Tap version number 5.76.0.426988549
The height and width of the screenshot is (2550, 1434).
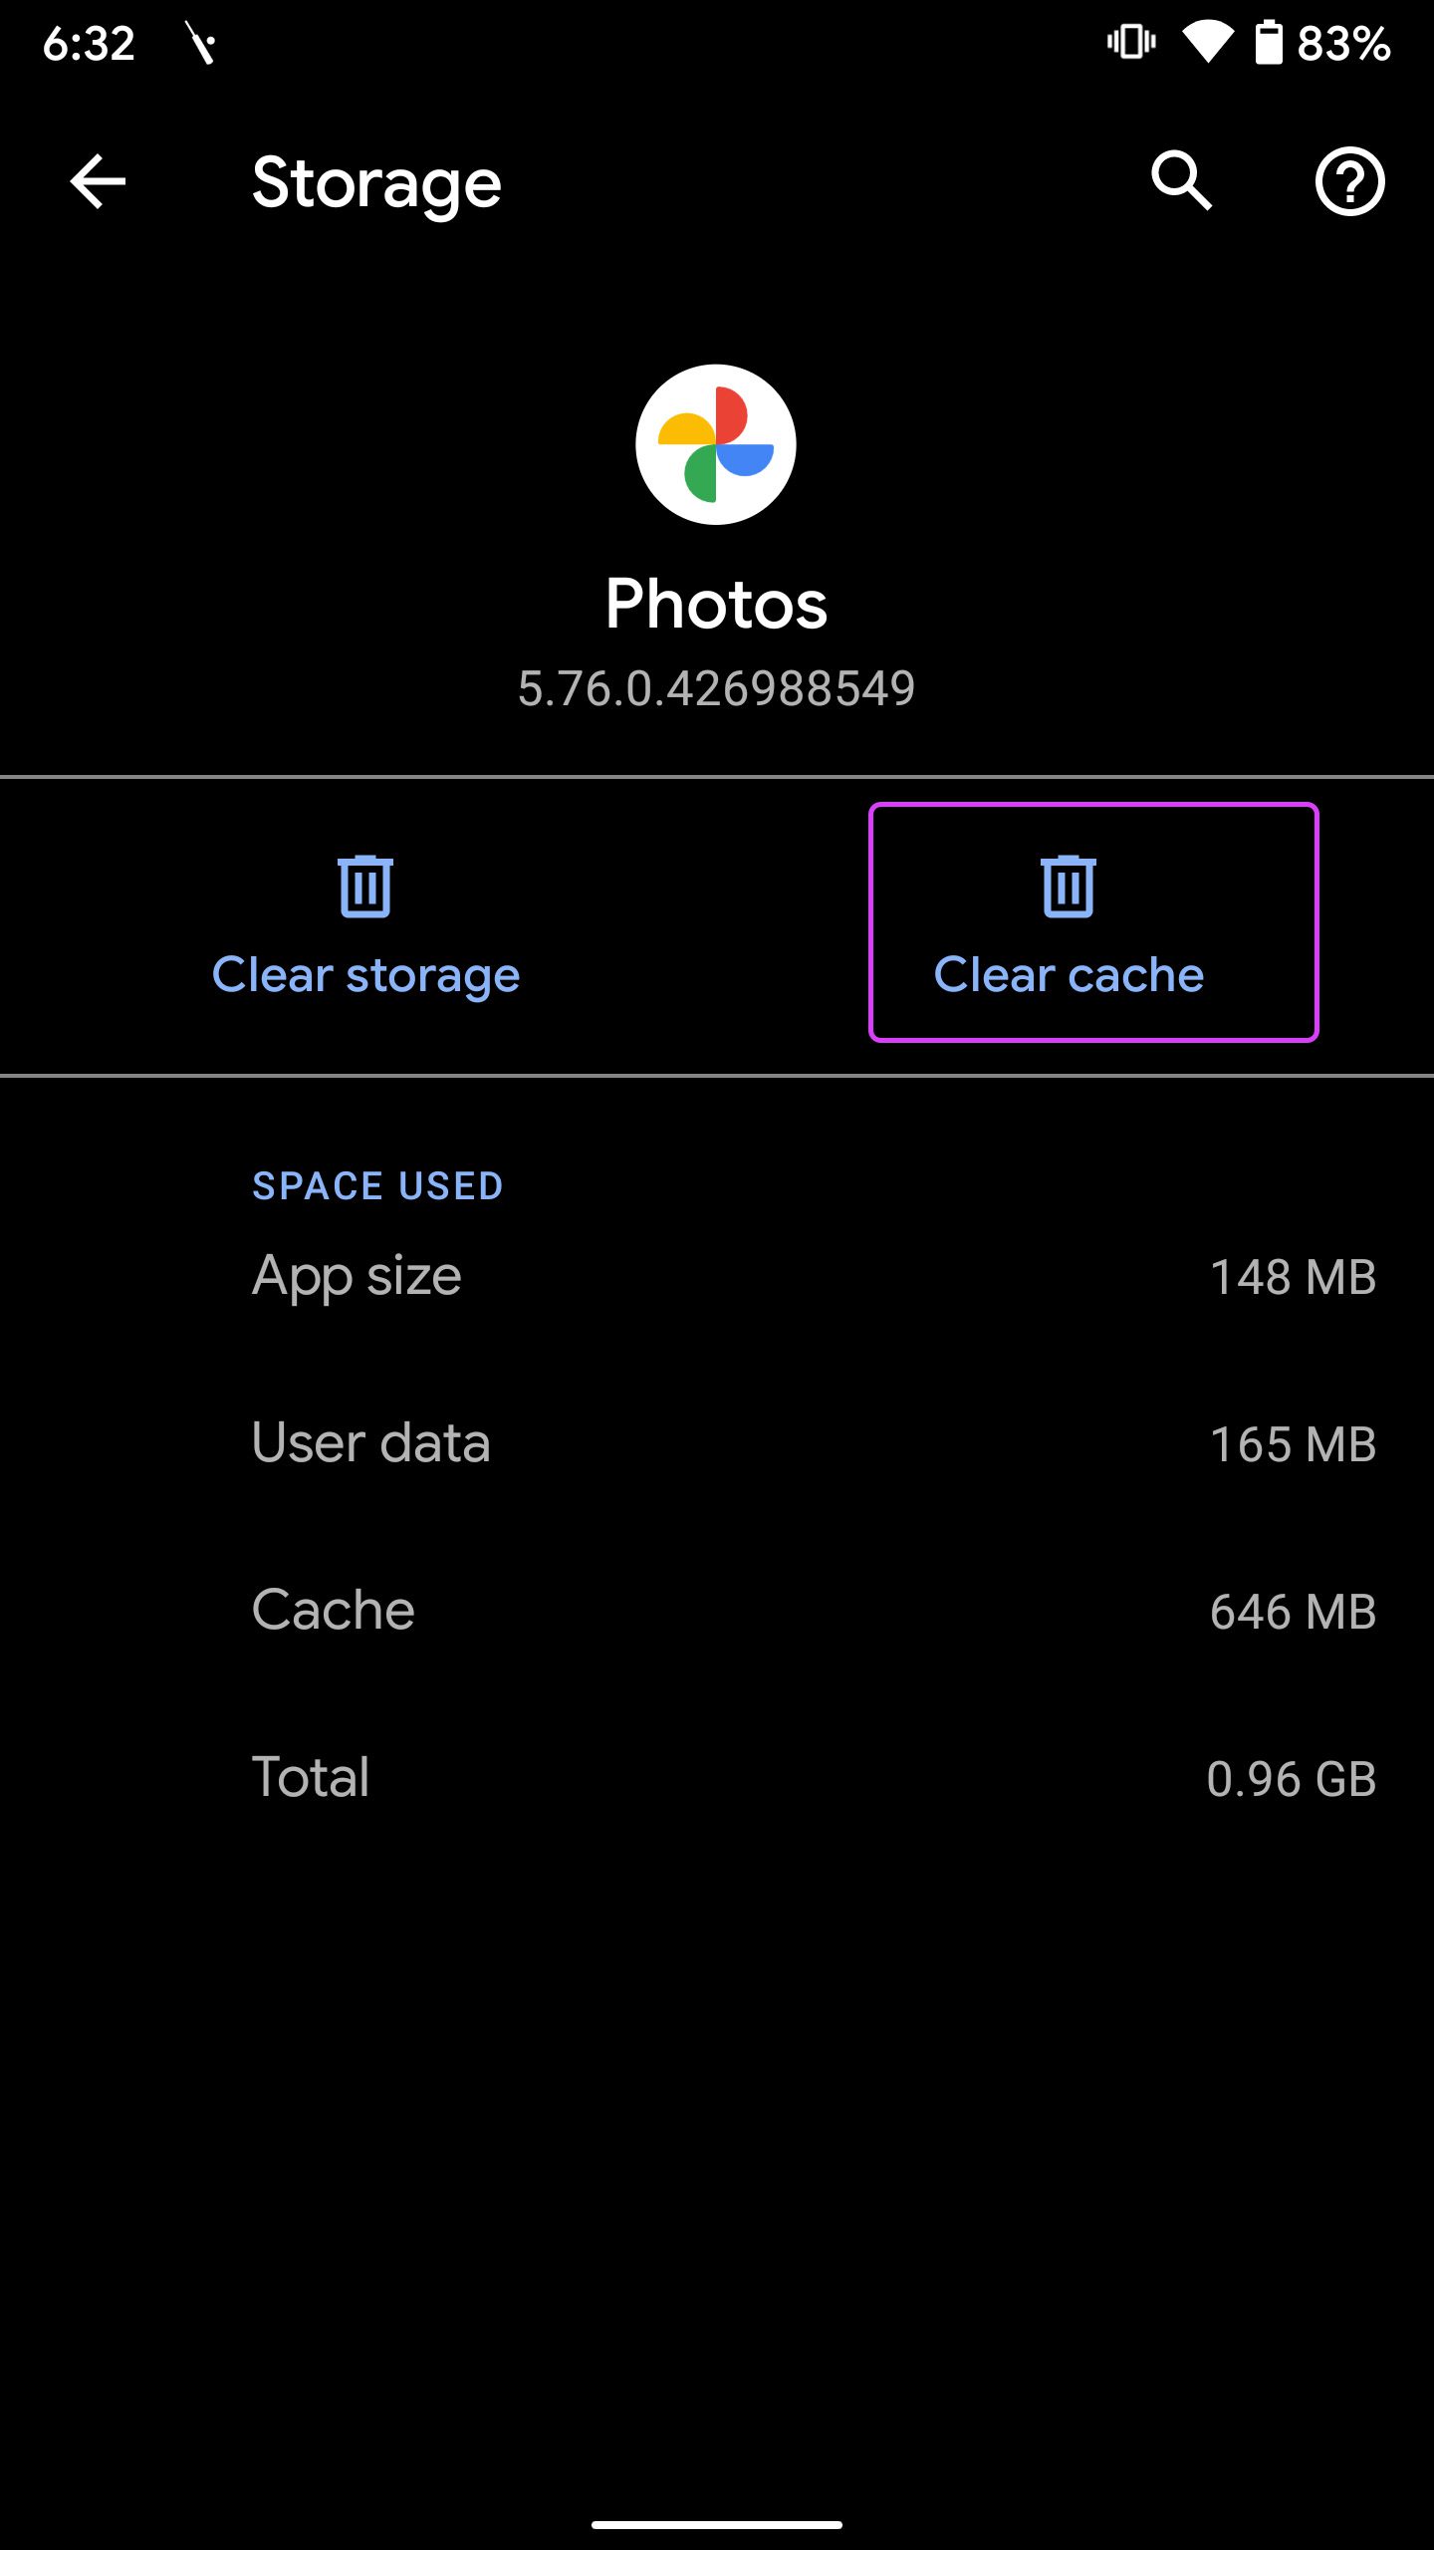coord(716,688)
